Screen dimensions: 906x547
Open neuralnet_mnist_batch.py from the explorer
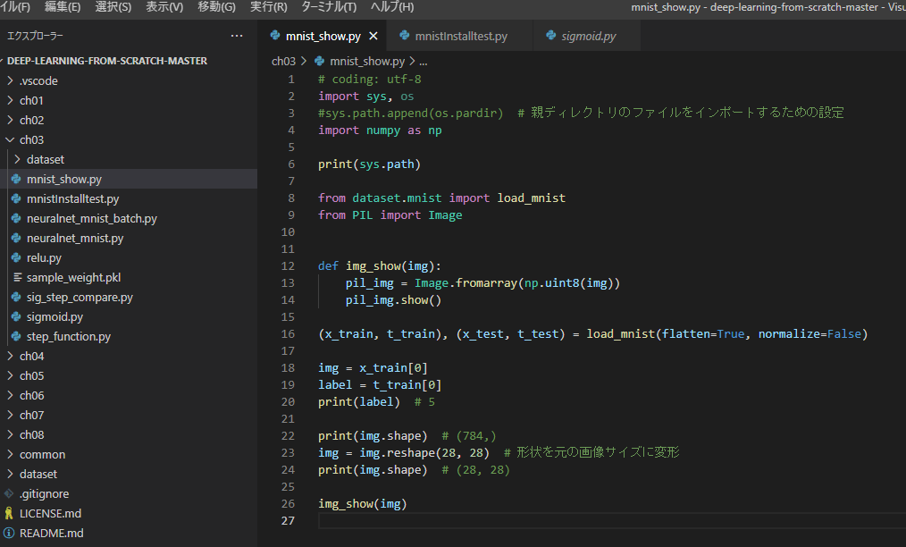click(x=92, y=219)
